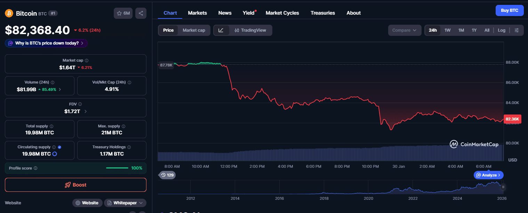Toggle Price view in the Price/Market cap switcher

168,30
